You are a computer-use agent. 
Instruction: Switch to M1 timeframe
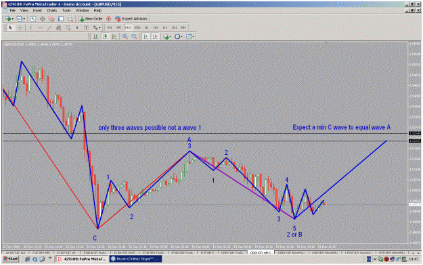click(x=110, y=28)
